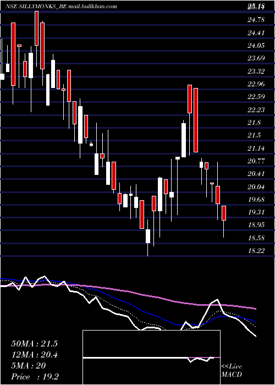This screenshot has width=275, height=385.
Task: Click the <<Live MACD label
Action: [232, 371]
